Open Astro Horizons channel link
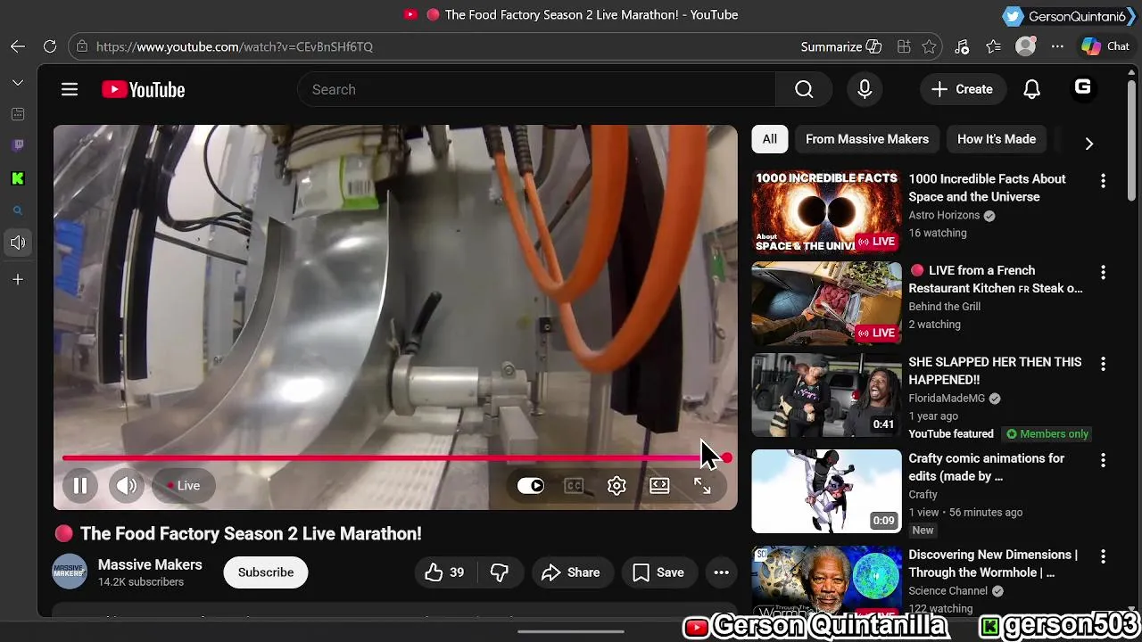The image size is (1142, 642). point(945,215)
